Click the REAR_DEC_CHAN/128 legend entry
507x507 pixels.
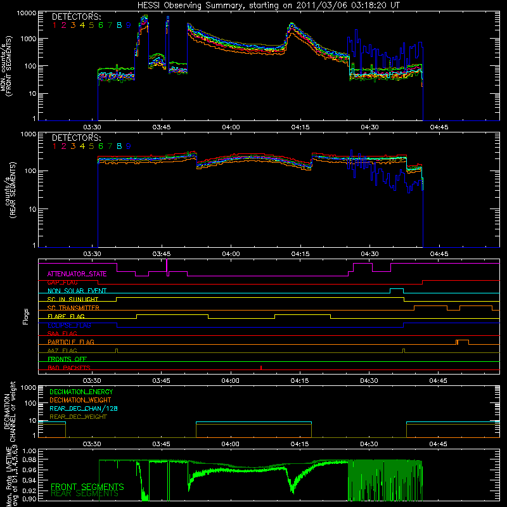pos(84,409)
